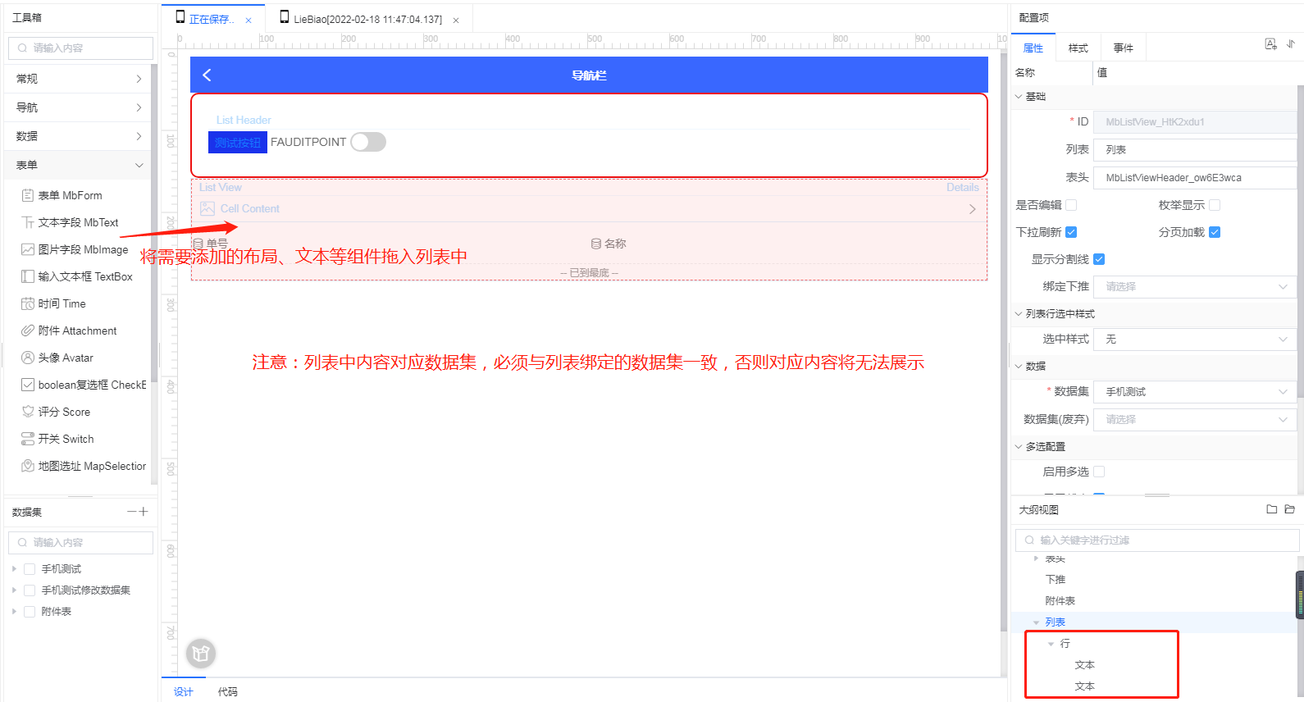
Task: Enable the multi-select checkbox
Action: click(x=1099, y=472)
